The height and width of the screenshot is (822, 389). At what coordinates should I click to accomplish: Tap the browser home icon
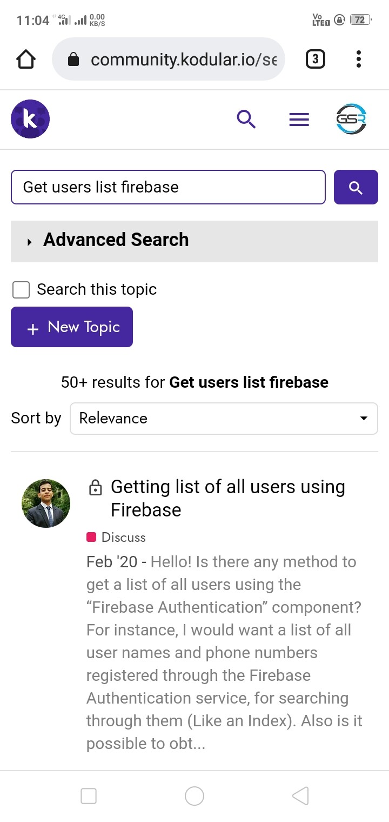tap(26, 59)
